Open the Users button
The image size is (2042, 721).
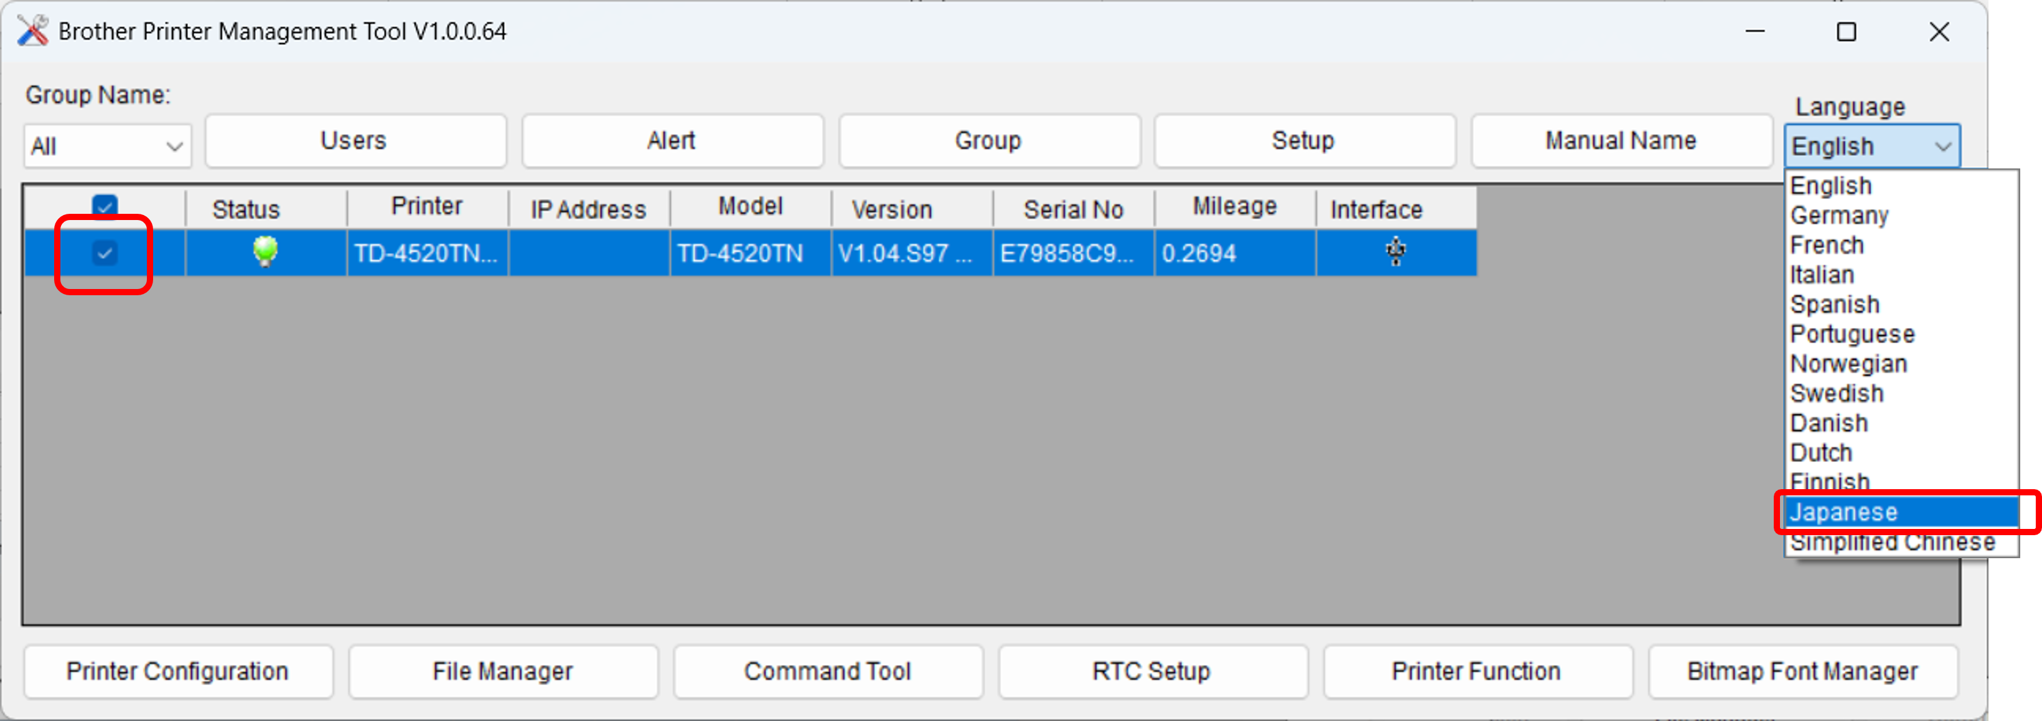click(354, 141)
